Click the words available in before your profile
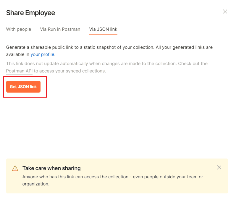The image size is (236, 202). click(18, 54)
